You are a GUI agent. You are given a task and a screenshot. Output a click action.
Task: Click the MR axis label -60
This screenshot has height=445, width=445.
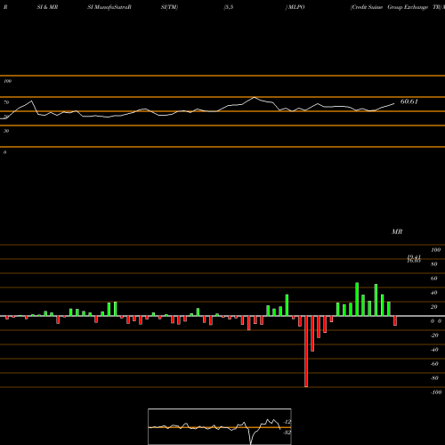click(x=434, y=364)
